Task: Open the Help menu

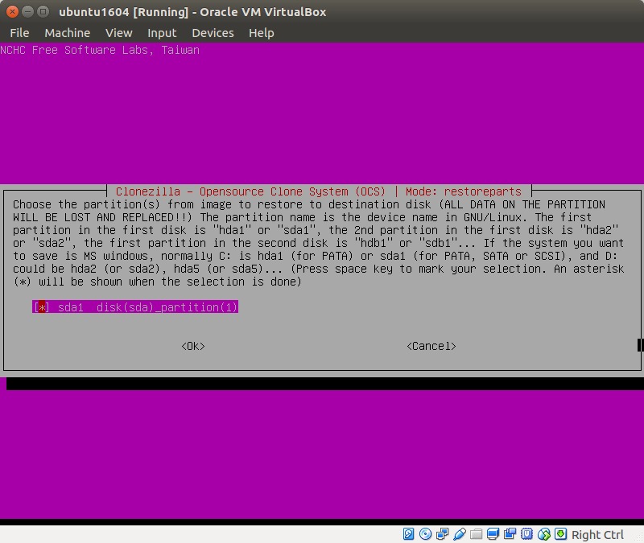Action: click(261, 33)
